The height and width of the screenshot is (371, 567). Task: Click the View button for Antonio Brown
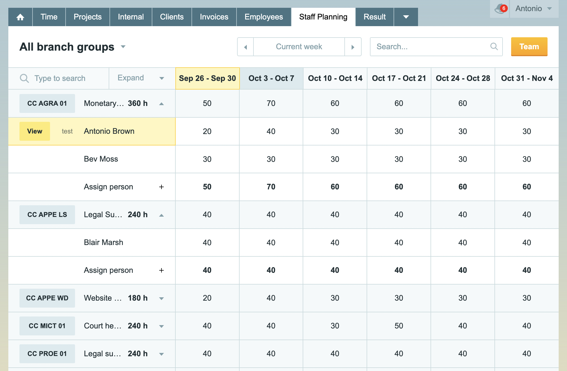pyautogui.click(x=35, y=131)
